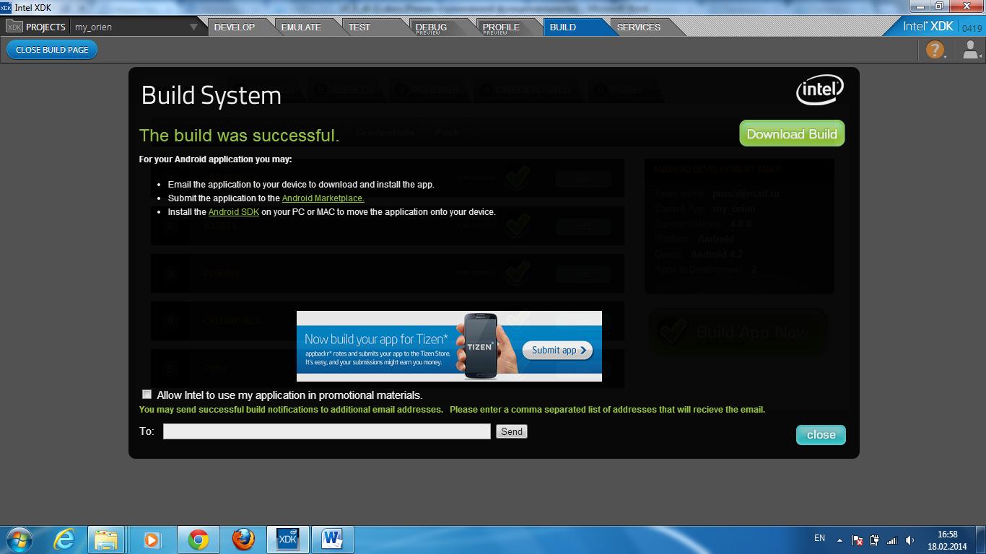Open the Android Marketplace link
The image size is (986, 554).
pyautogui.click(x=323, y=198)
